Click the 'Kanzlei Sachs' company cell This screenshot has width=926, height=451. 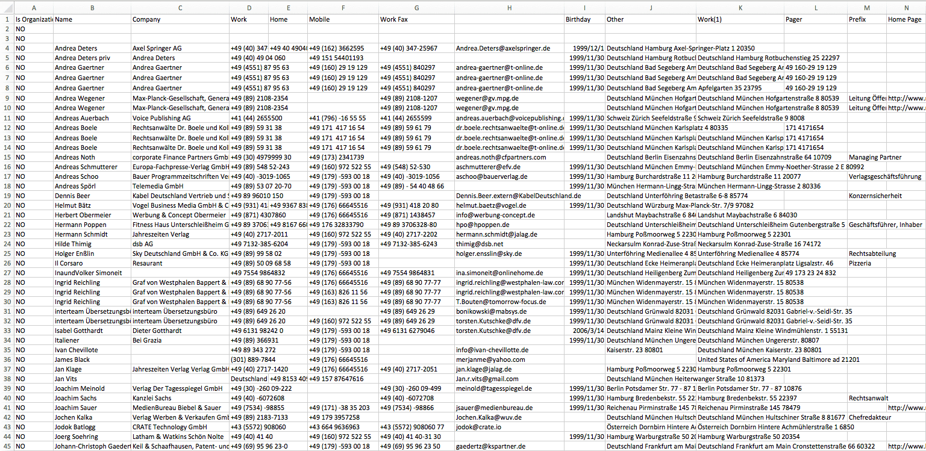point(180,398)
